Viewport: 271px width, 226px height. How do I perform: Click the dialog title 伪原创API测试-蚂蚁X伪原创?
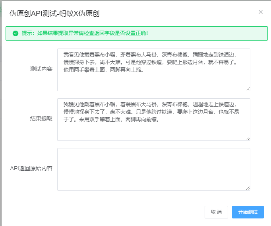click(x=54, y=14)
